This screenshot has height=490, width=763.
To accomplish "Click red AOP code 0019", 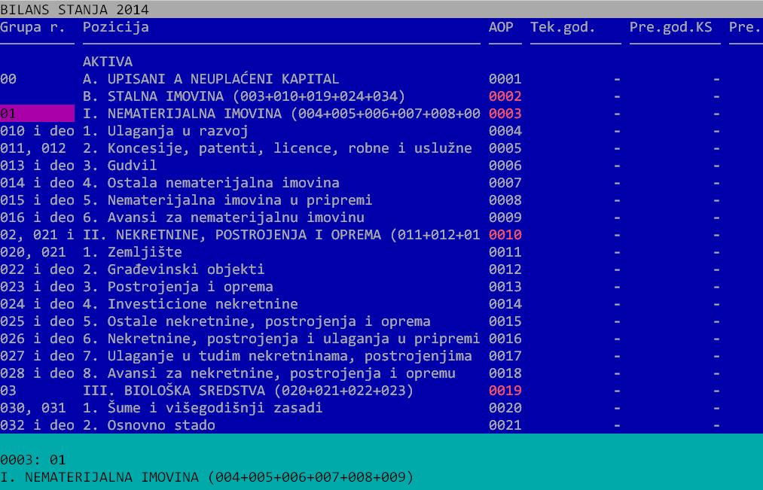I will pyautogui.click(x=505, y=391).
